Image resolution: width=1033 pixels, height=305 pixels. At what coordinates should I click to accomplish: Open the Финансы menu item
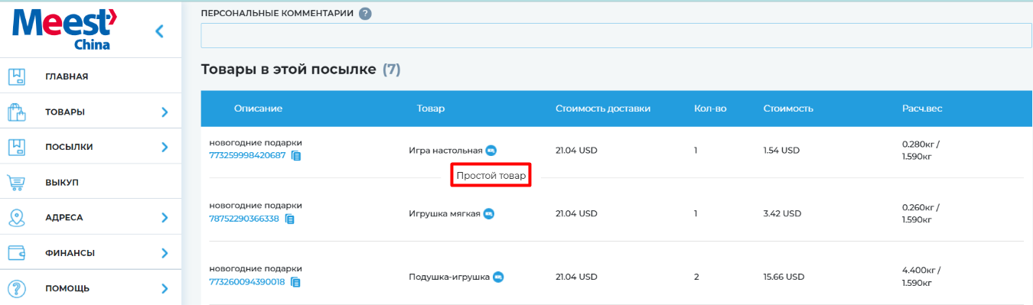pyautogui.click(x=90, y=253)
